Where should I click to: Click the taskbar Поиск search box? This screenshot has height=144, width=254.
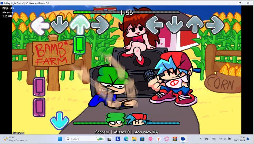[x=85, y=139]
